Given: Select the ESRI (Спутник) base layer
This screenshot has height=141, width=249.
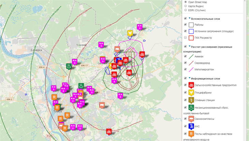Looking at the screenshot, I should pyautogui.click(x=186, y=10).
